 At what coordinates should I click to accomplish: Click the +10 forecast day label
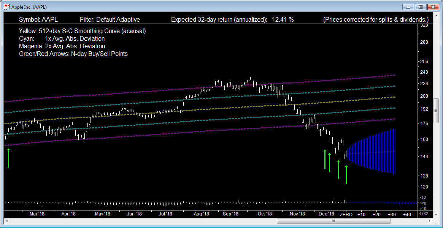(x=361, y=214)
